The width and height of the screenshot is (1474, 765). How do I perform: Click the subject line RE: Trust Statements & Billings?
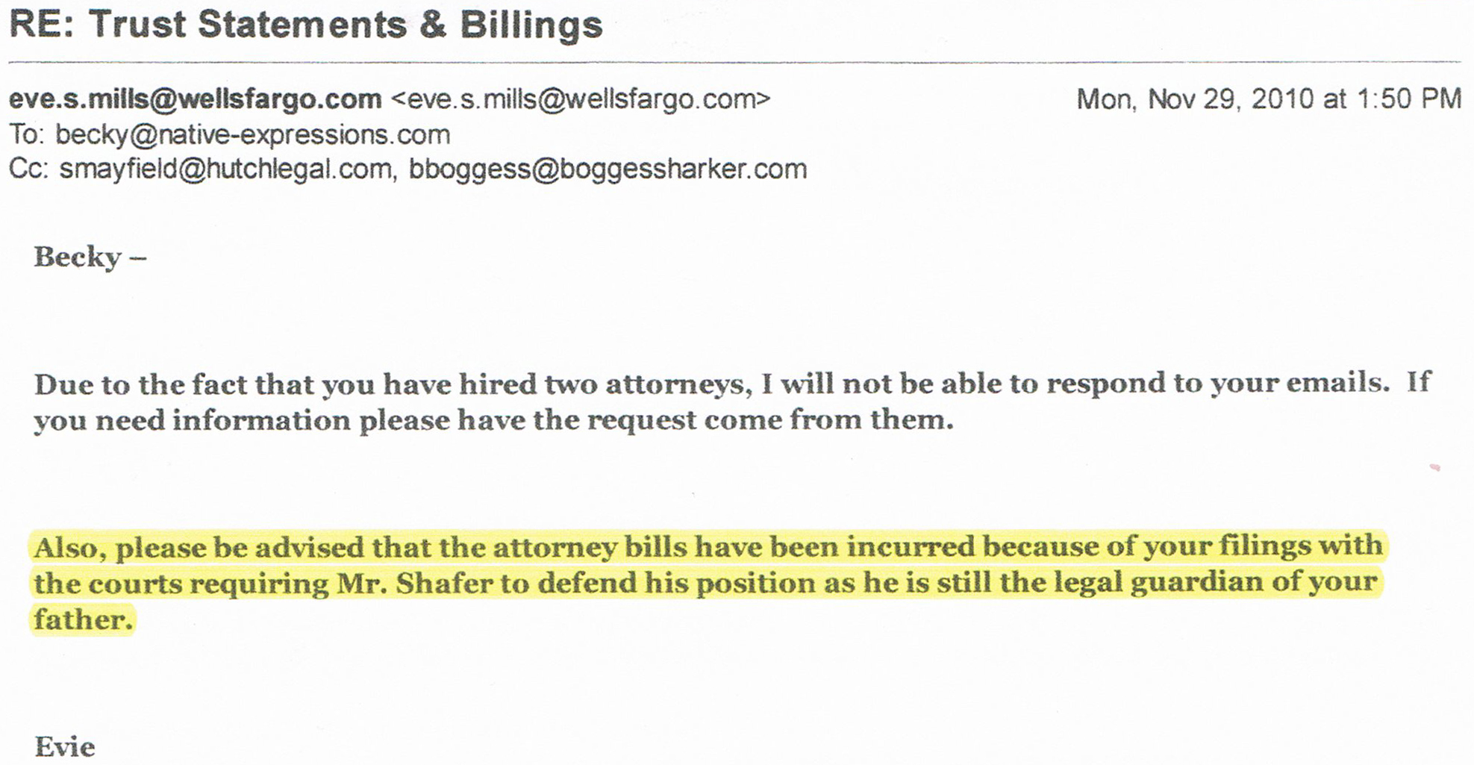[x=305, y=25]
